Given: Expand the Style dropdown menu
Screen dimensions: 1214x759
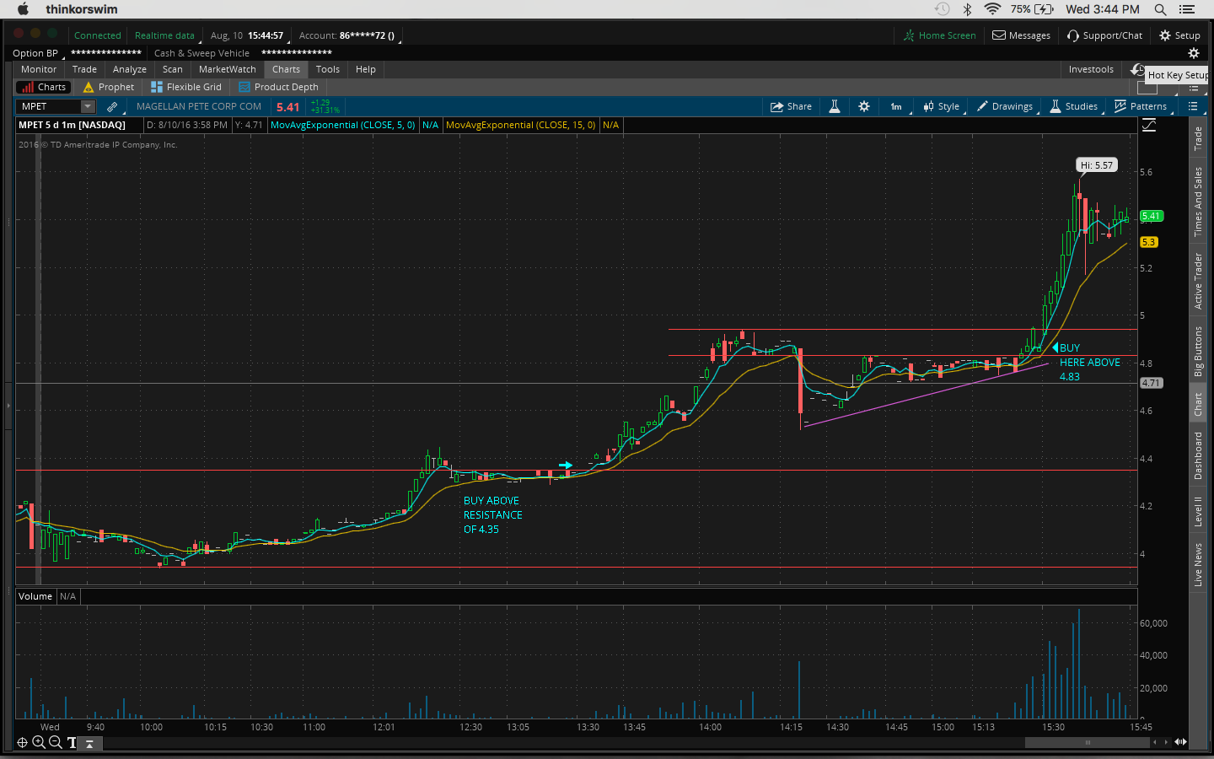Looking at the screenshot, I should coord(942,106).
